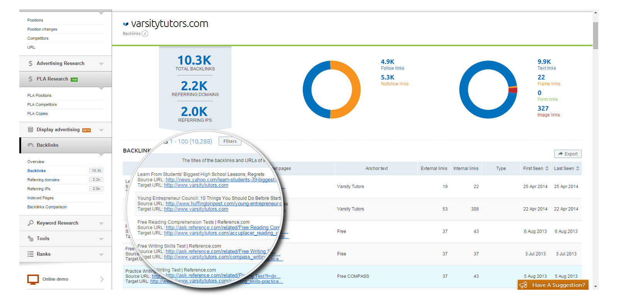
Task: Click the scrollbar down arrow
Action: tap(596, 287)
